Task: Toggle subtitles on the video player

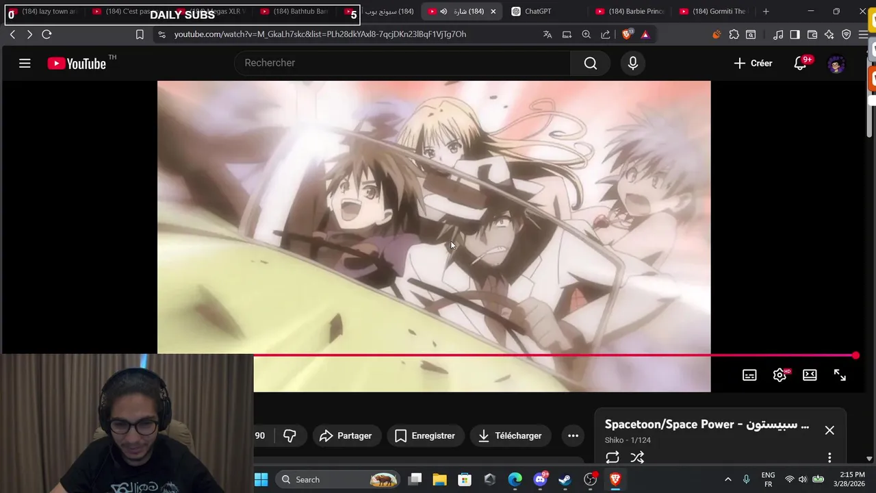Action: [x=749, y=375]
